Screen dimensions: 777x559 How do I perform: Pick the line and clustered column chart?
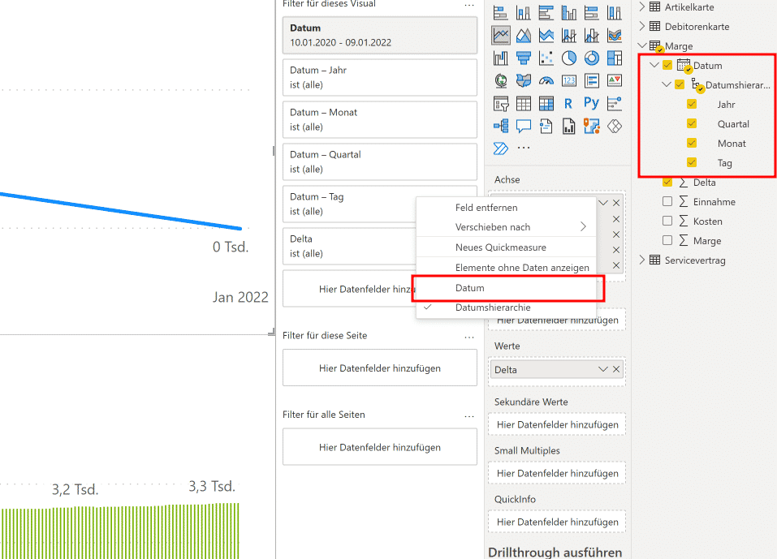(592, 35)
